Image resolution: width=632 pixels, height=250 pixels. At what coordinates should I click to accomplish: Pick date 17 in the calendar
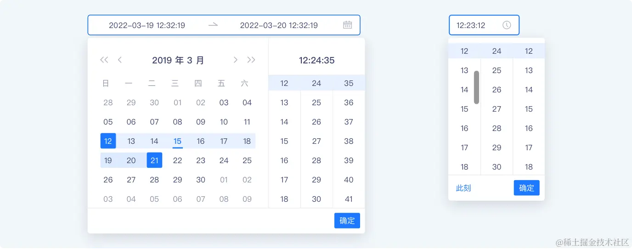pyautogui.click(x=224, y=141)
